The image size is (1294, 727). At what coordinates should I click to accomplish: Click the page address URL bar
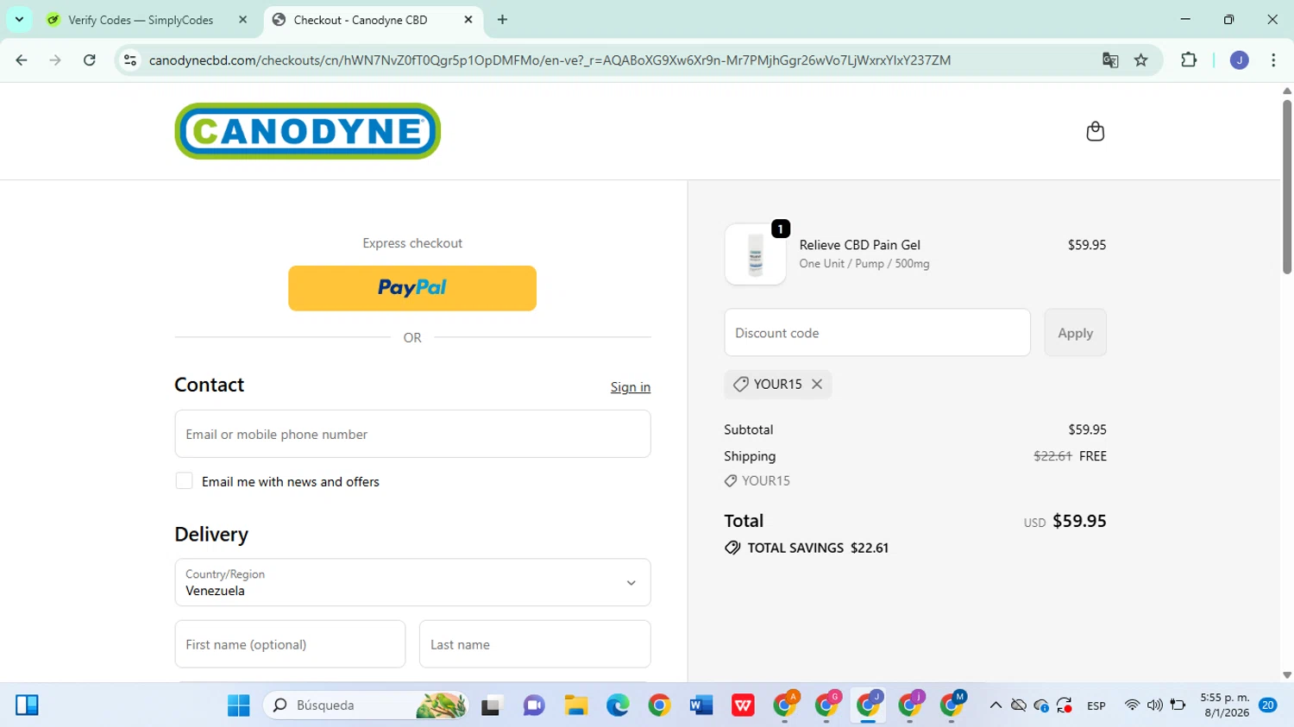click(x=550, y=60)
